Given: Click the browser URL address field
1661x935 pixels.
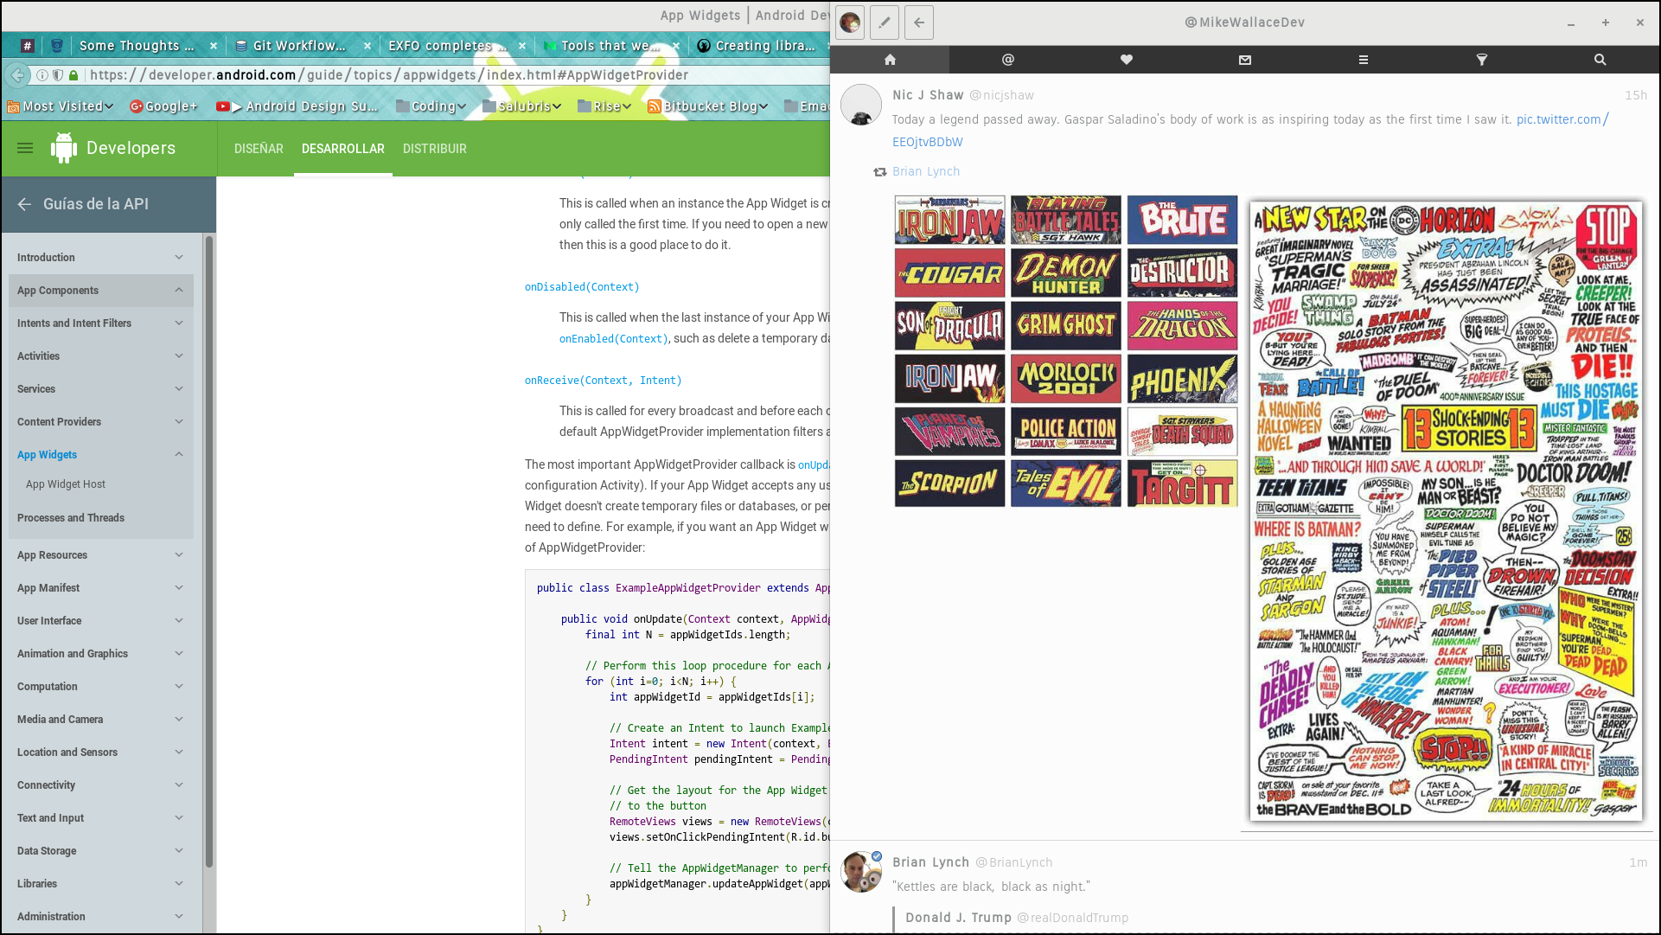Looking at the screenshot, I should (x=389, y=75).
